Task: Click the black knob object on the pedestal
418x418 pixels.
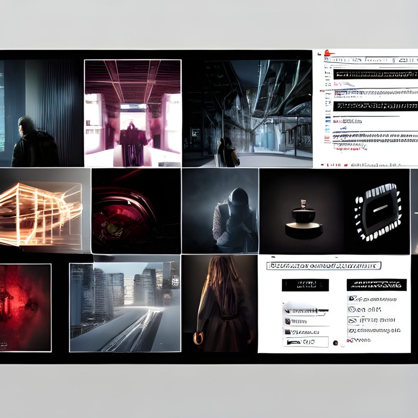Action: click(304, 216)
